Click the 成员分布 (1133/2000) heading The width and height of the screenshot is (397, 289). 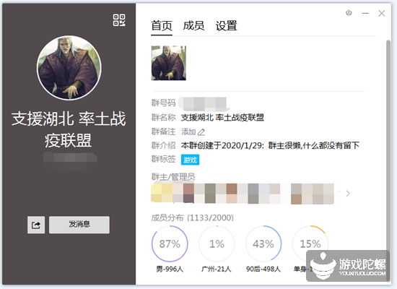(193, 217)
